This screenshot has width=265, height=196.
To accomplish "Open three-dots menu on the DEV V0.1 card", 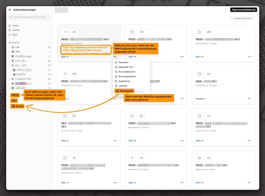I will (115, 141).
